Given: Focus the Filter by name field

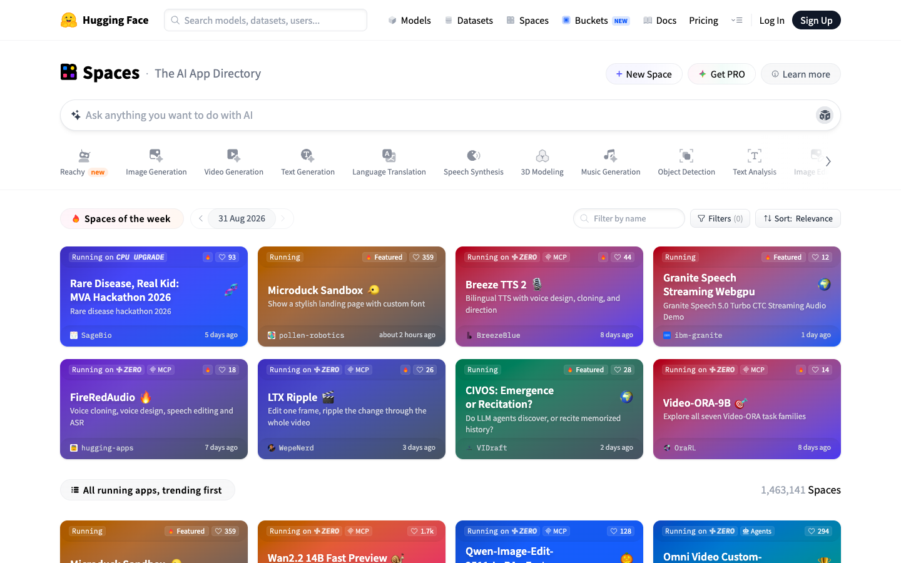Looking at the screenshot, I should pyautogui.click(x=629, y=218).
